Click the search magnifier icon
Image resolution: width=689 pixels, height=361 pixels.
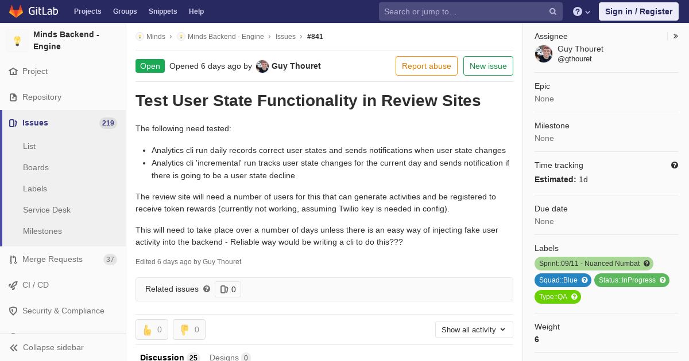pos(553,11)
